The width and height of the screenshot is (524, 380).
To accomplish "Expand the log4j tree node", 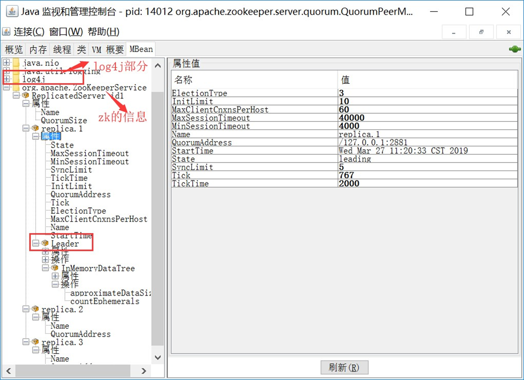I will [x=6, y=79].
